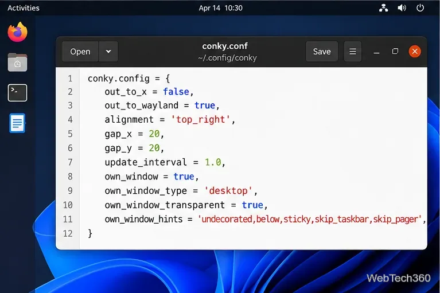
Task: Click line number 11 in gutter
Action: 68,219
